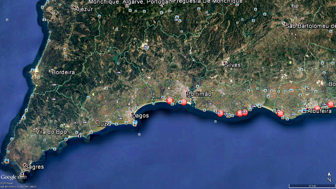Click the Monchique, Algarve, Portugal label

pos(130,2)
